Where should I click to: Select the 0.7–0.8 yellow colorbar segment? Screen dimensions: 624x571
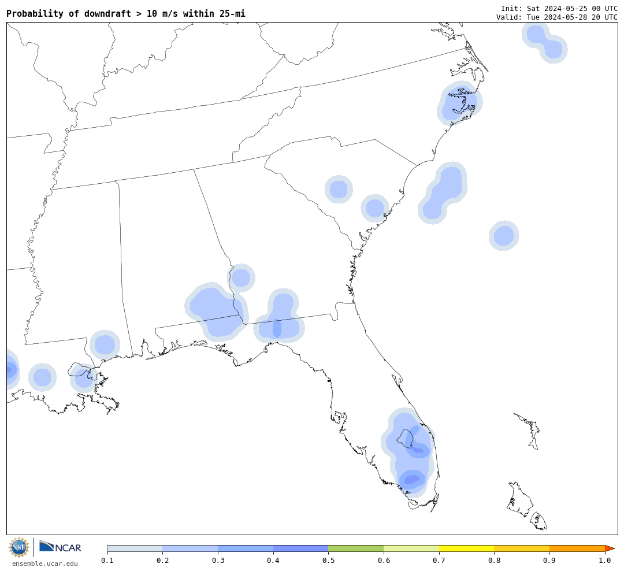(467, 548)
